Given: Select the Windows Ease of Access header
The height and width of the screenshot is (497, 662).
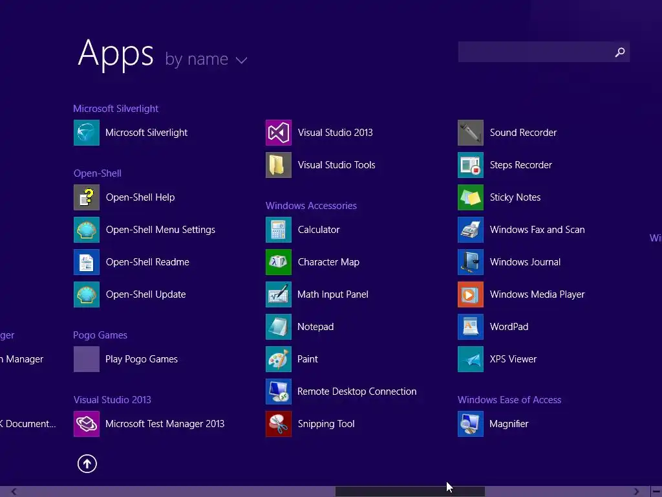Looking at the screenshot, I should tap(509, 400).
